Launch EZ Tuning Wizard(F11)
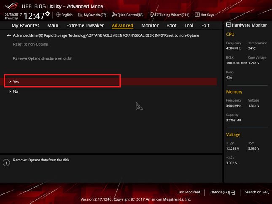 click(169, 15)
